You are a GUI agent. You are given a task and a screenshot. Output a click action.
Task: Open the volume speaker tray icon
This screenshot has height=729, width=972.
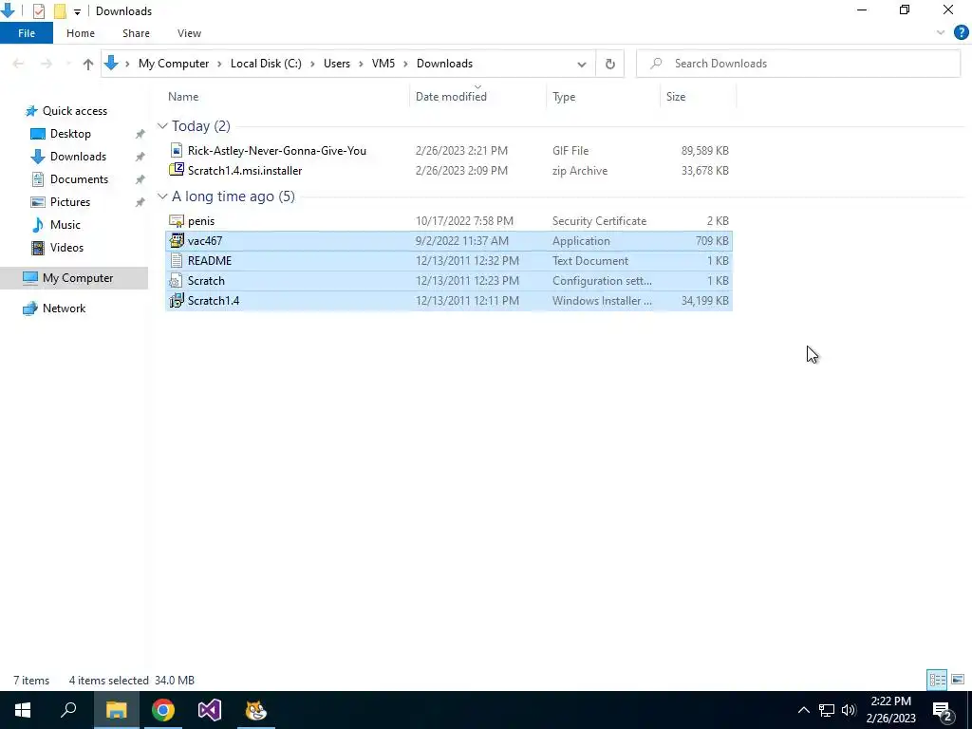tap(849, 710)
